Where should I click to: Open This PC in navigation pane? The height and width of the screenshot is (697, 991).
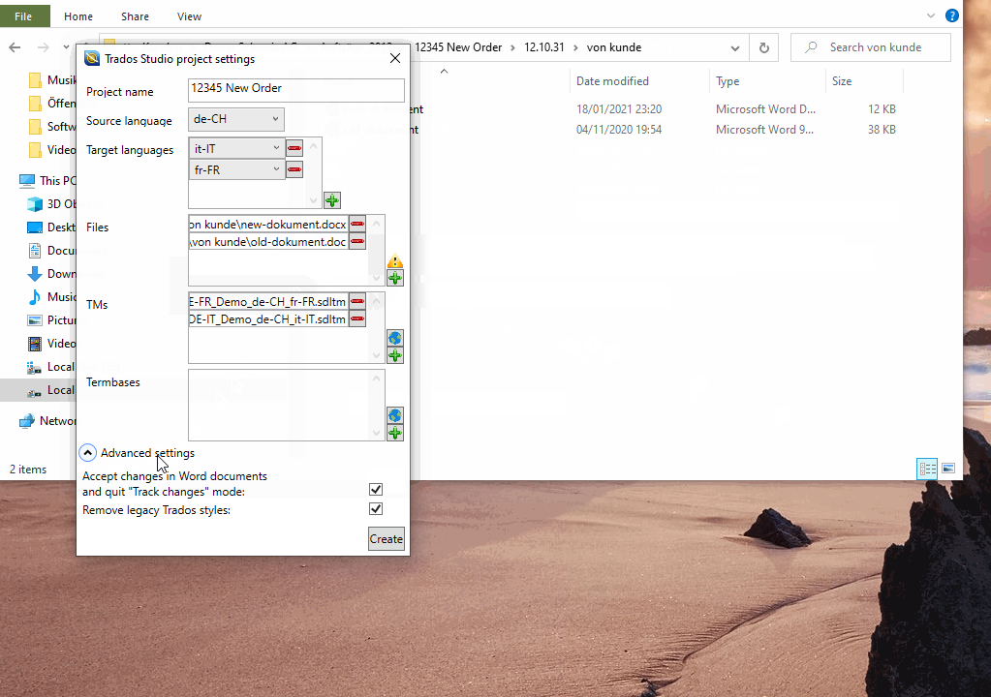click(47, 181)
